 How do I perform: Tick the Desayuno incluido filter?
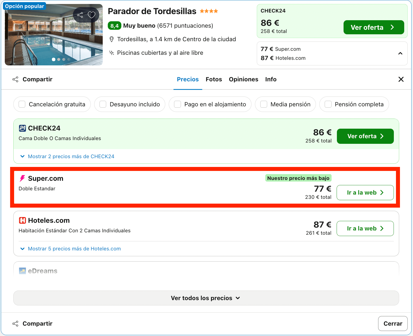(x=103, y=104)
